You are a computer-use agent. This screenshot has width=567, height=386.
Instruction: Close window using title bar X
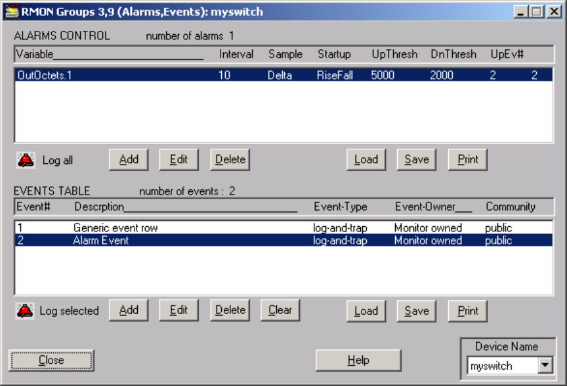554,12
